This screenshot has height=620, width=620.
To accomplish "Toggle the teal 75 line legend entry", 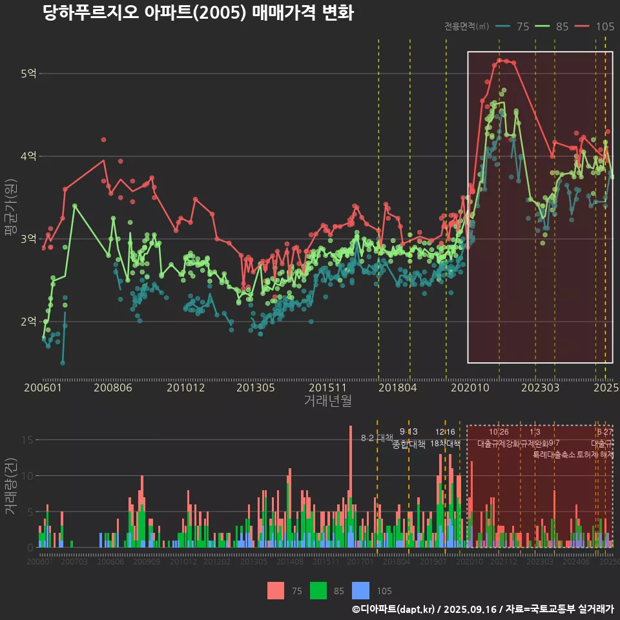I will (512, 26).
